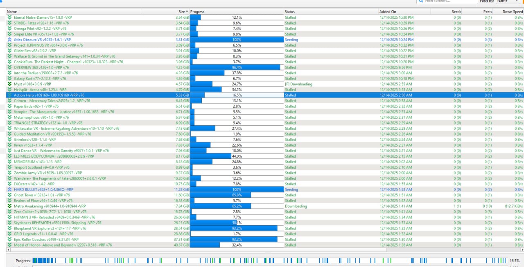Click the horizontal scrollbar left arrow
The image size is (524, 267).
[8, 249]
